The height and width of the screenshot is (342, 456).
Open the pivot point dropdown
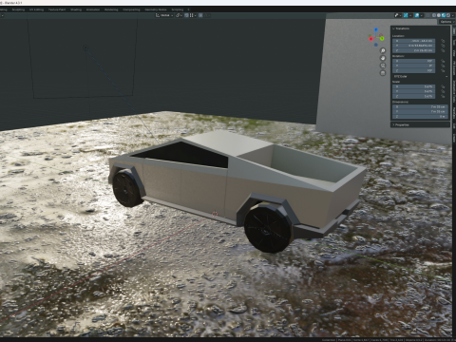click(x=179, y=15)
